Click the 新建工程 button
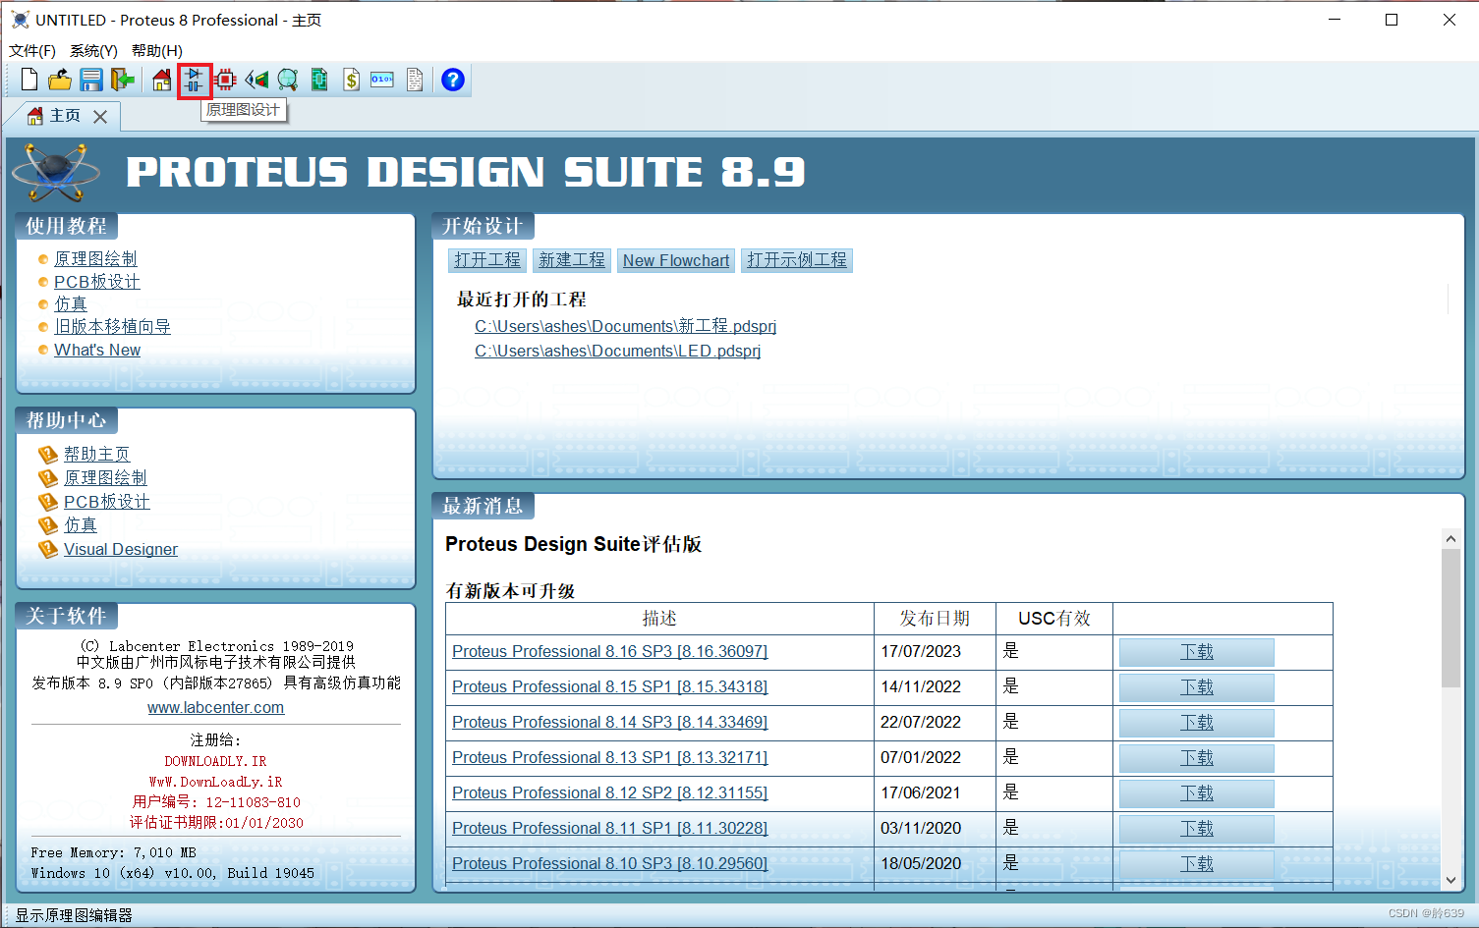 click(571, 259)
